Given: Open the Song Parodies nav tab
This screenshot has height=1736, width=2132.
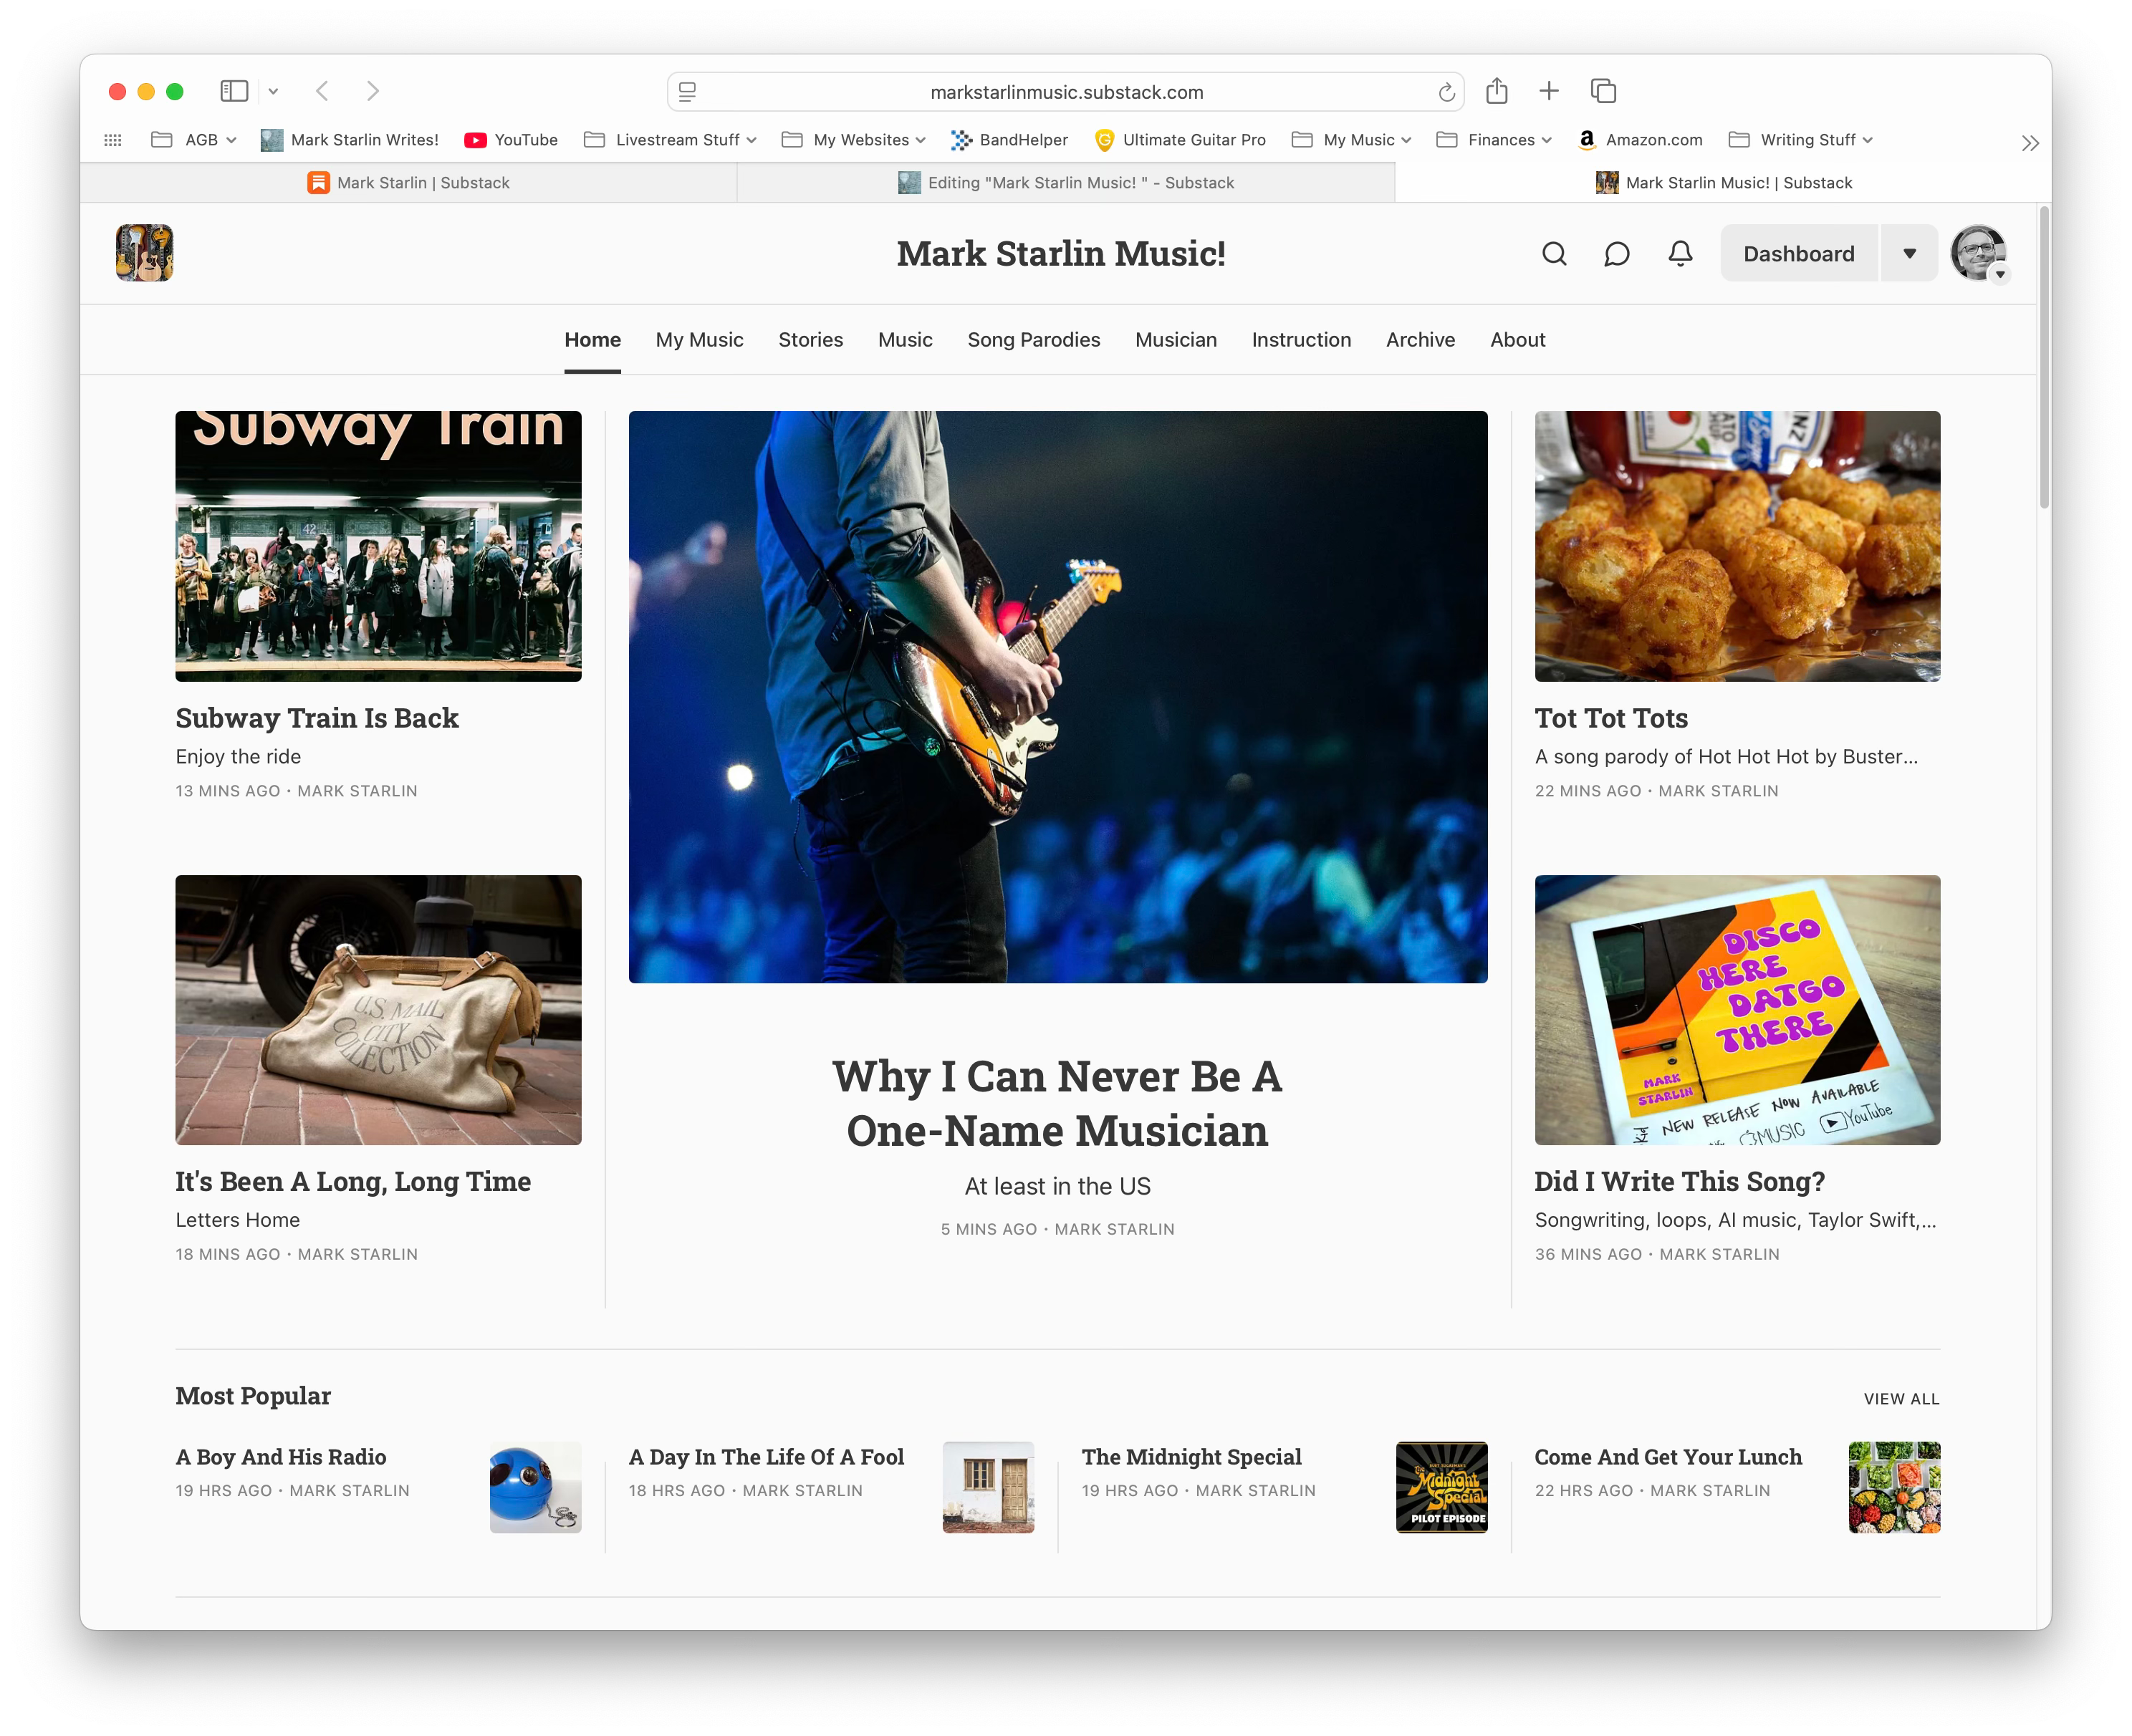Looking at the screenshot, I should pos(1034,340).
